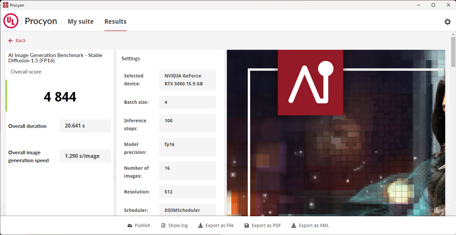Click the Overall duration label

pyautogui.click(x=27, y=126)
